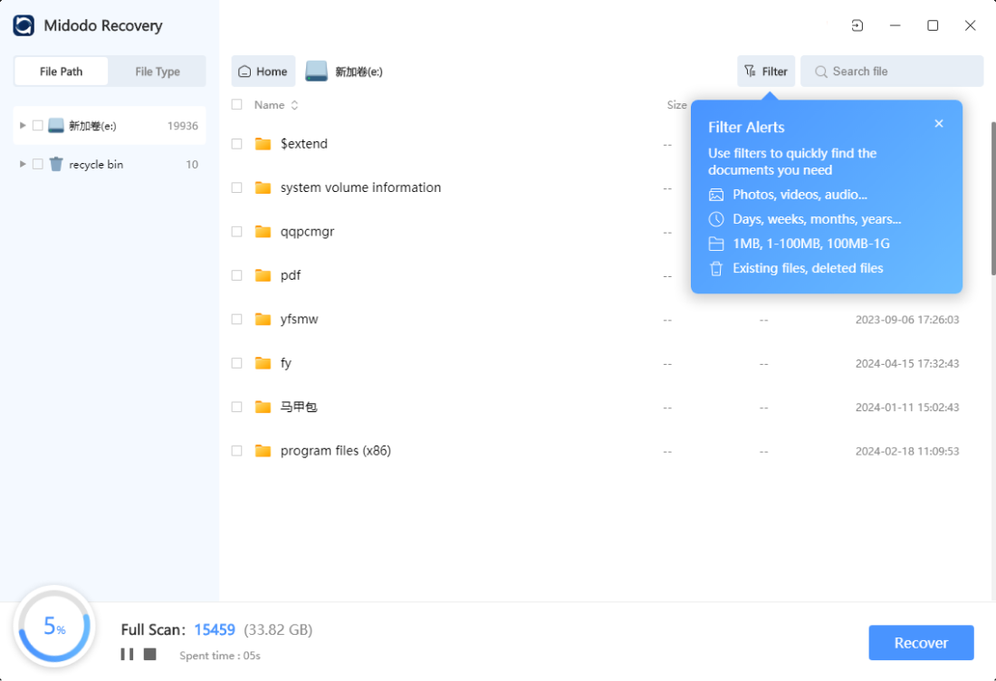Click the $extend folder icon
Viewport: 996px width, 681px height.
263,144
